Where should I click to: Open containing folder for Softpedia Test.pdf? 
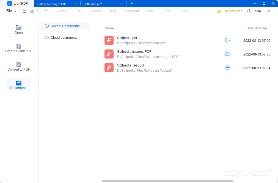coord(227,68)
